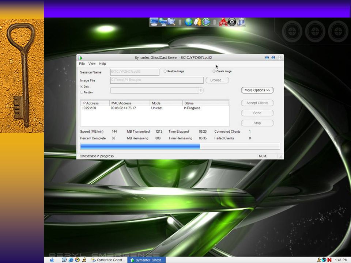This screenshot has width=351, height=263.
Task: Open the File menu
Action: pyautogui.click(x=82, y=64)
